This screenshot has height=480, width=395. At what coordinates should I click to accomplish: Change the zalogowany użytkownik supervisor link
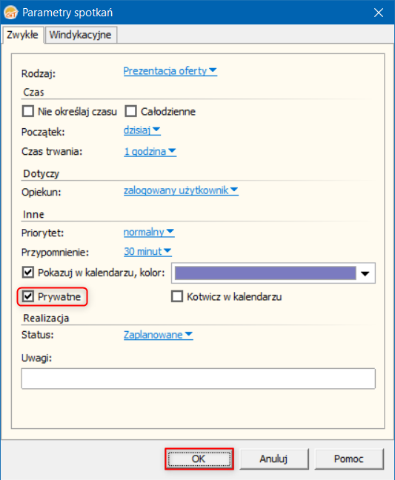[181, 190]
